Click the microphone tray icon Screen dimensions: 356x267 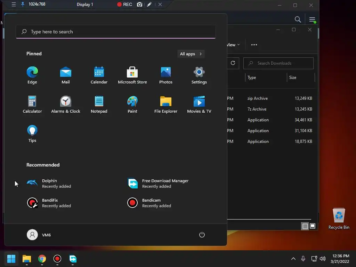[303, 259]
